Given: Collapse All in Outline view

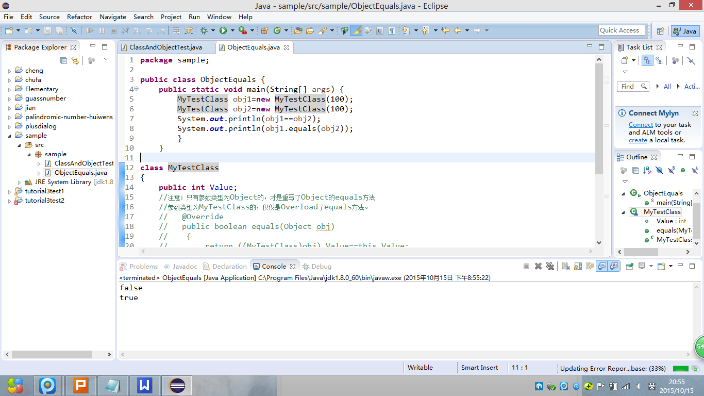Looking at the screenshot, I should click(635, 170).
